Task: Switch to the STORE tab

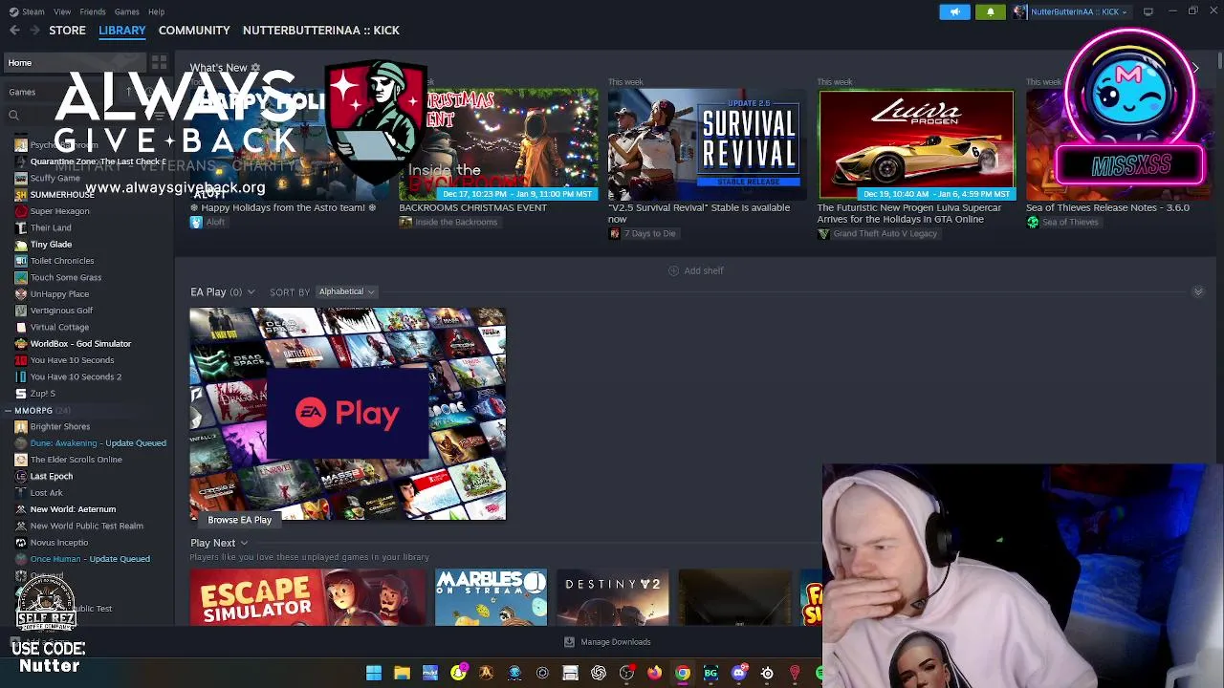Action: click(x=67, y=31)
